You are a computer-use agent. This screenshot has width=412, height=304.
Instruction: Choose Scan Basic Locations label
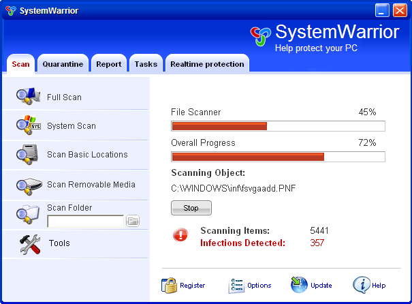87,154
